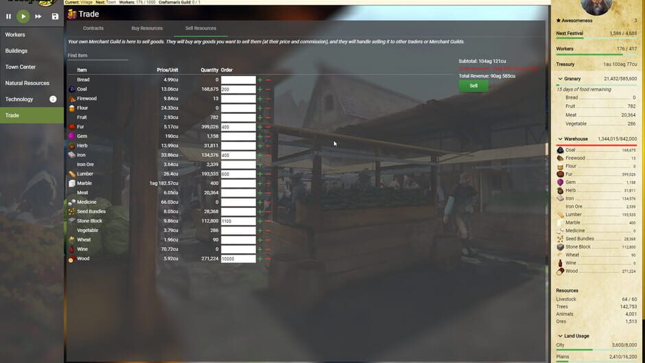Activate the fast-forward speed icon
The height and width of the screenshot is (363, 645).
pyautogui.click(x=38, y=16)
